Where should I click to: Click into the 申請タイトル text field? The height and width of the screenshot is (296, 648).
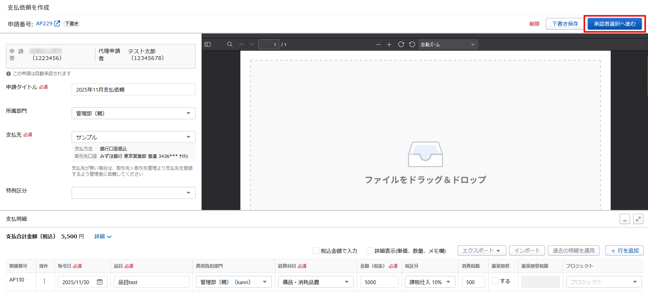pyautogui.click(x=133, y=89)
